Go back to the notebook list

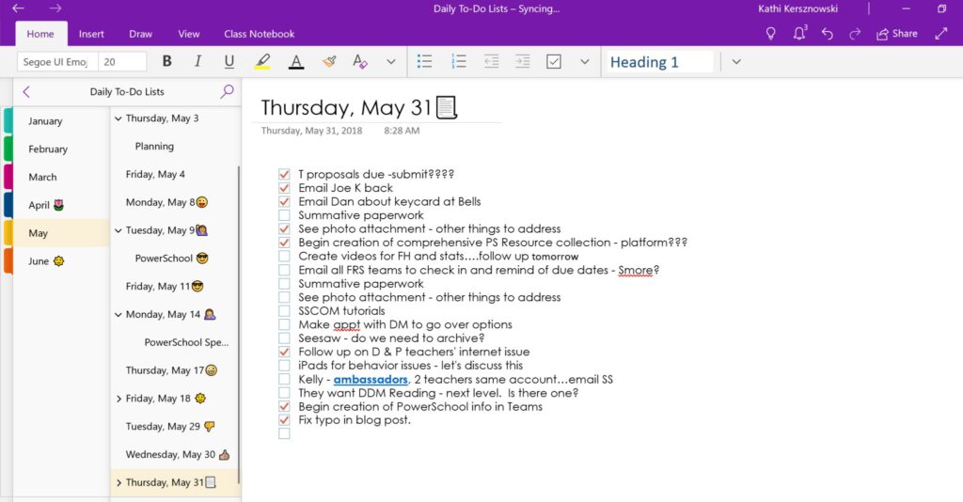click(x=26, y=92)
